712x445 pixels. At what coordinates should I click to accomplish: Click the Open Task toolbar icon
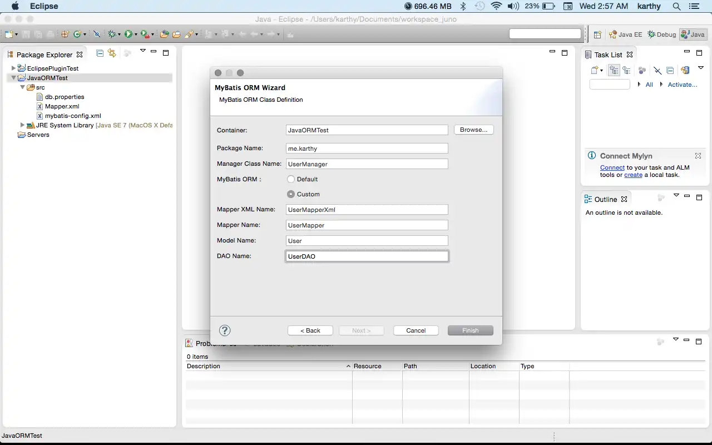(x=176, y=34)
